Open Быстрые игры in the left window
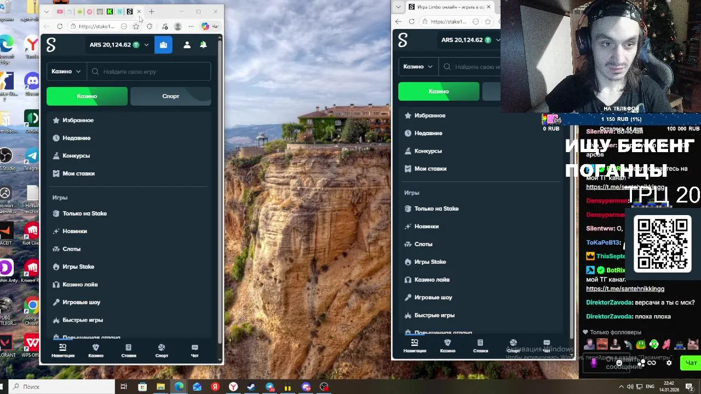This screenshot has width=701, height=394. click(82, 320)
